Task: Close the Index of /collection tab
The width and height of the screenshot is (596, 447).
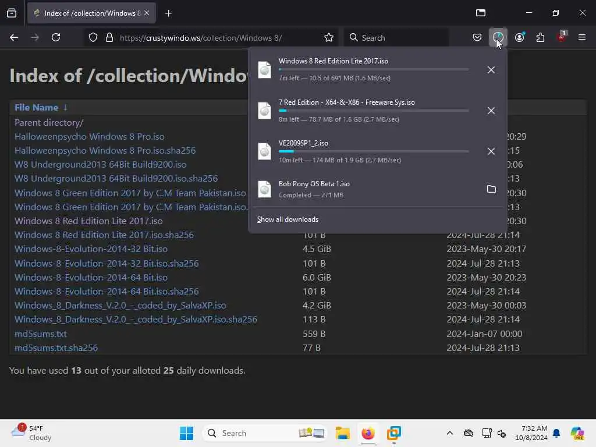Action: click(x=147, y=13)
